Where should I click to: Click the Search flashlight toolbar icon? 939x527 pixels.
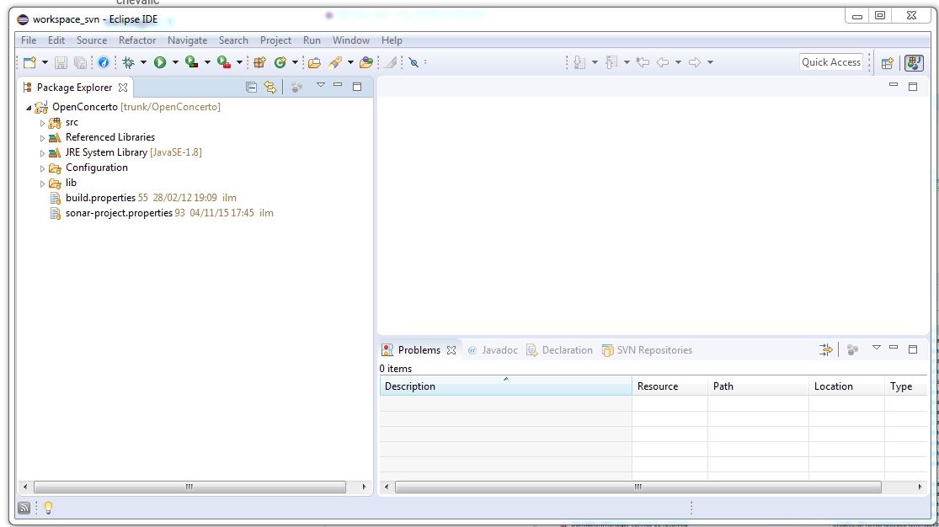[x=335, y=62]
